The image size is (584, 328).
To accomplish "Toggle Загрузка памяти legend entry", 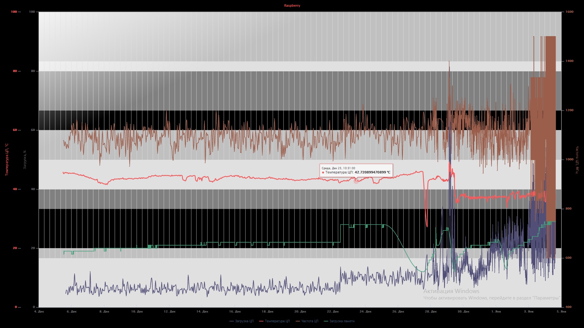I will [342, 321].
